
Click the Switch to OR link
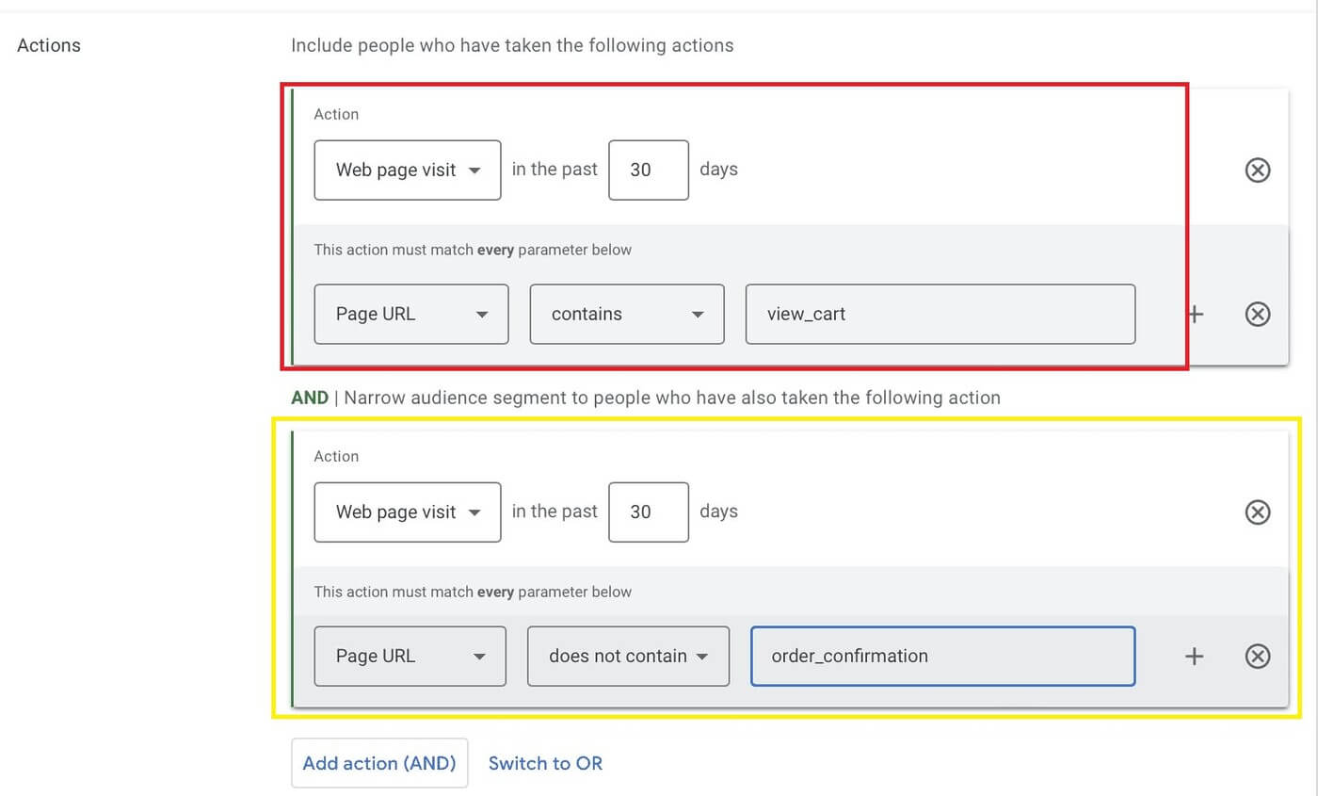(545, 763)
